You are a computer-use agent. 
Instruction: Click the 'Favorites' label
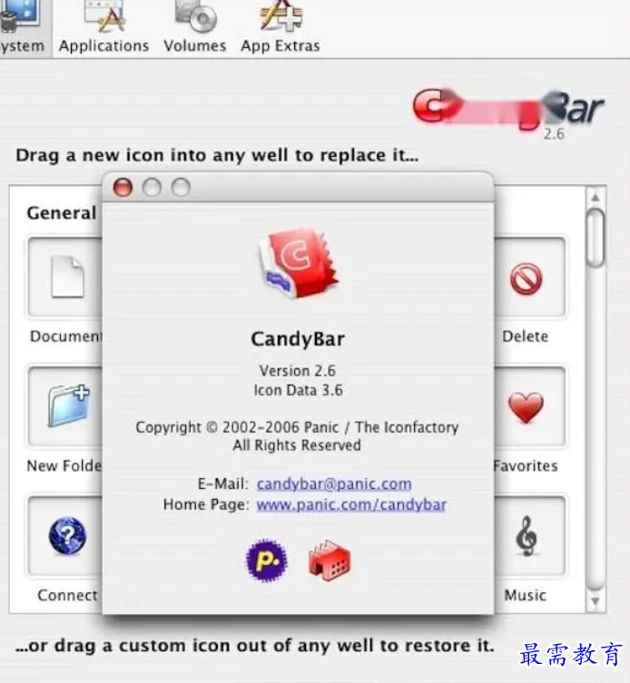click(x=526, y=466)
